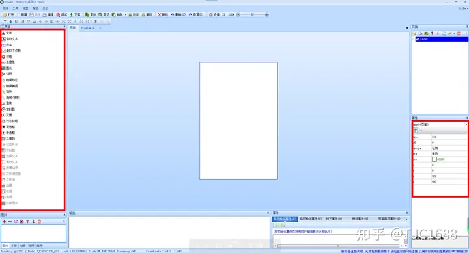Click the 打开 open button
This screenshot has width=469, height=253.
click(x=8, y=14)
